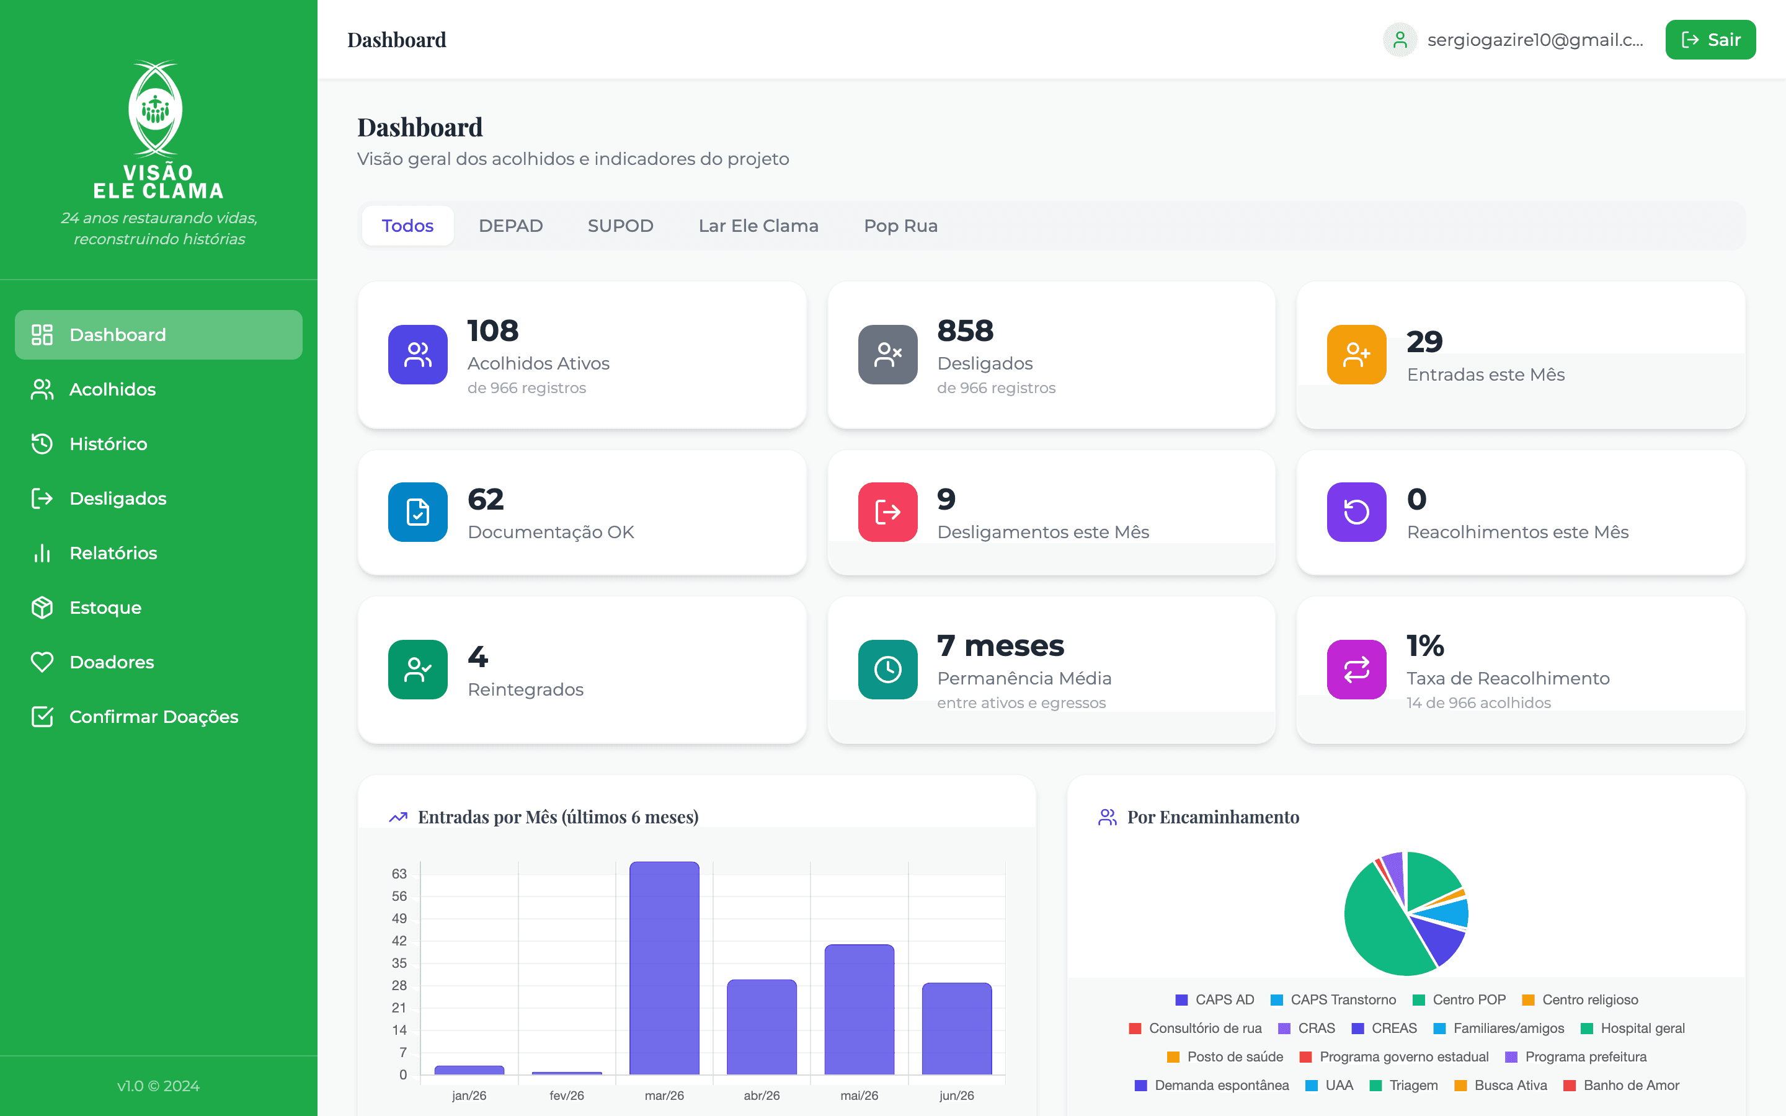
Task: Click the mai/26 bar in the chart
Action: click(x=859, y=1009)
